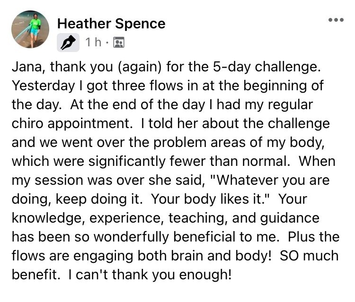355x302 pixels.
Task: Click the words chiro appointment
Action: click(72, 124)
